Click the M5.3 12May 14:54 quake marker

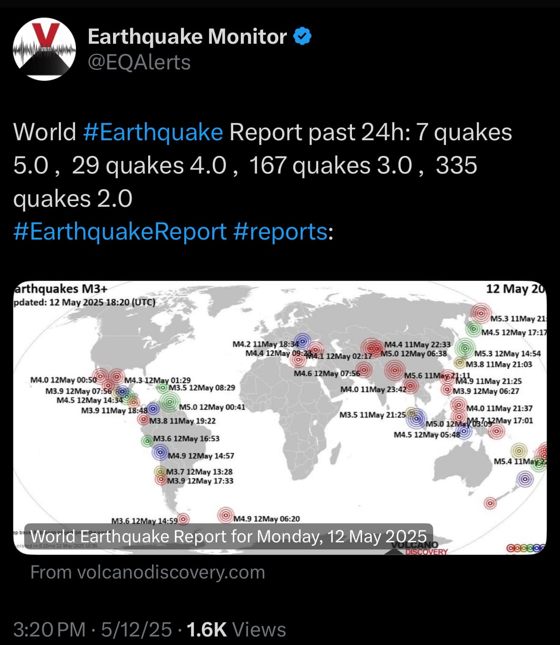point(465,348)
